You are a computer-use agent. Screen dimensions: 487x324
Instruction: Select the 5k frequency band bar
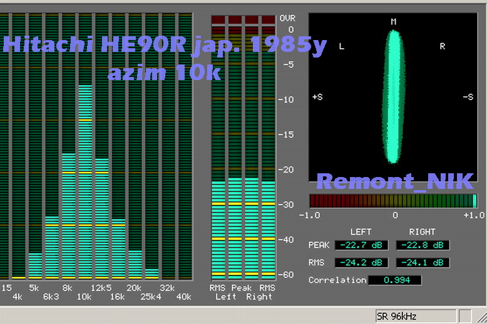click(35, 265)
